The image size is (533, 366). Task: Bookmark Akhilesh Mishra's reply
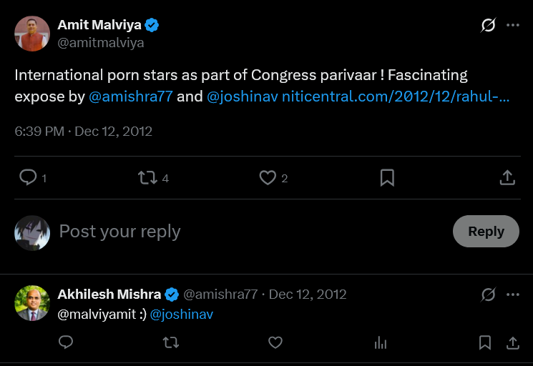[485, 342]
